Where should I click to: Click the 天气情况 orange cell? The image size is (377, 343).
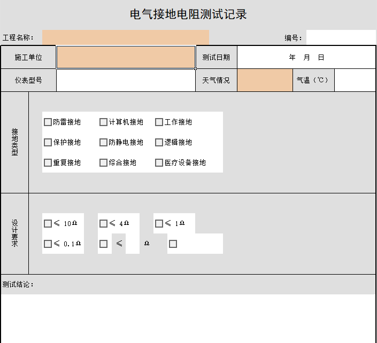coord(265,80)
